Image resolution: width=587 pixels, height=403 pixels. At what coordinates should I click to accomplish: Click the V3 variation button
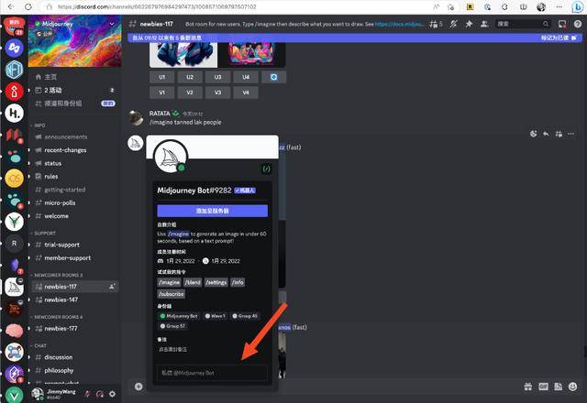click(x=218, y=93)
